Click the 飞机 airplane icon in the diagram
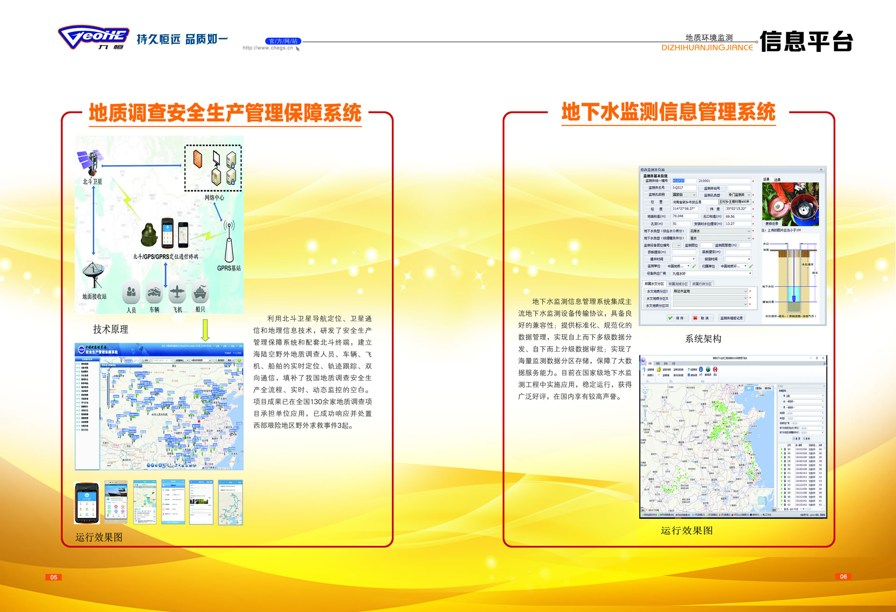 (x=177, y=292)
